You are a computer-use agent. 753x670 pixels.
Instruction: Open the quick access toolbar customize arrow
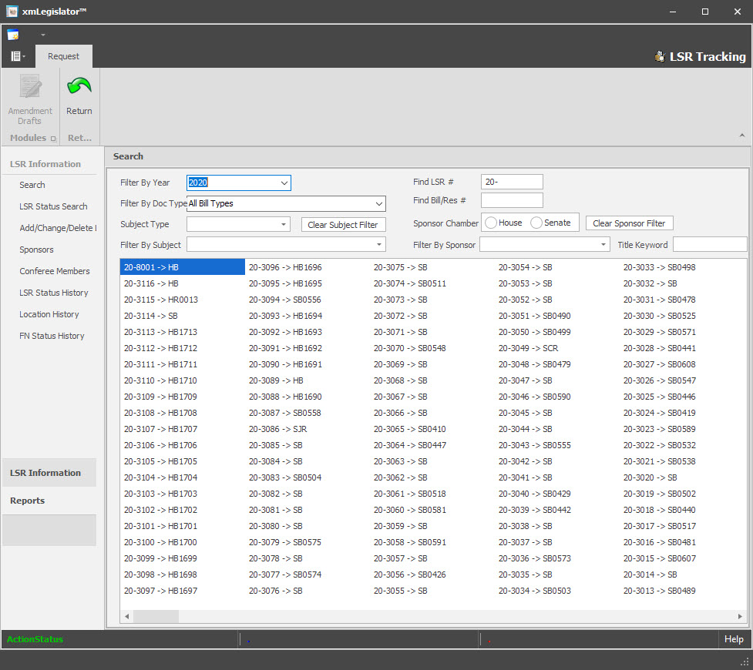(42, 35)
